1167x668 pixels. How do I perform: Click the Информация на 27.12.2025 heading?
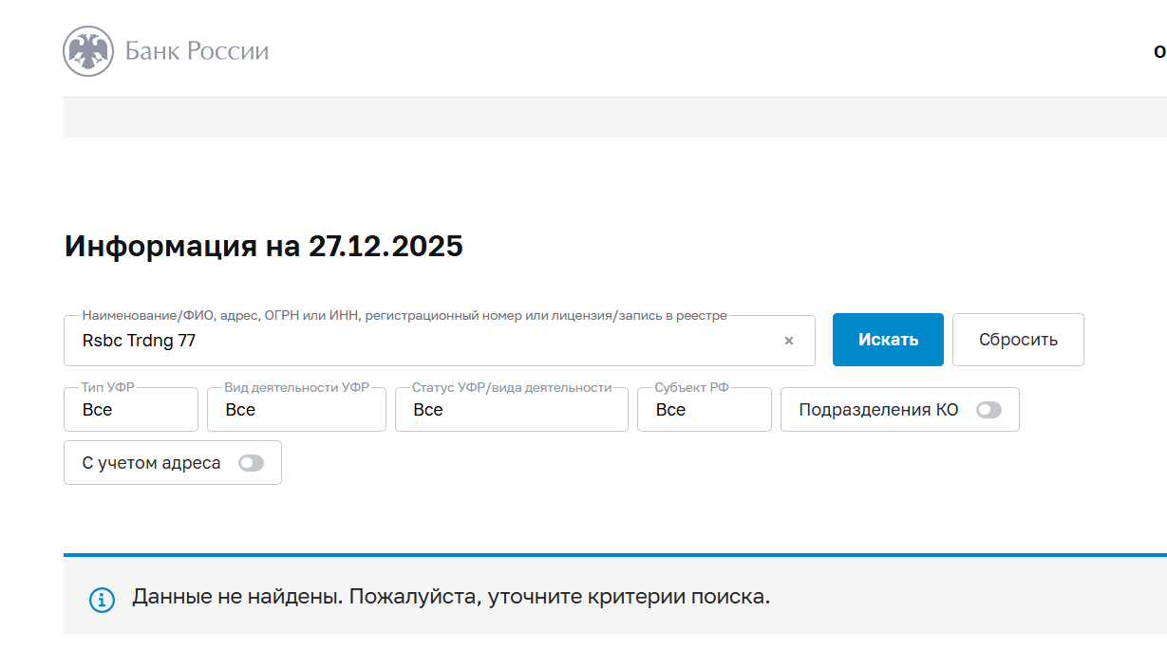(x=264, y=247)
